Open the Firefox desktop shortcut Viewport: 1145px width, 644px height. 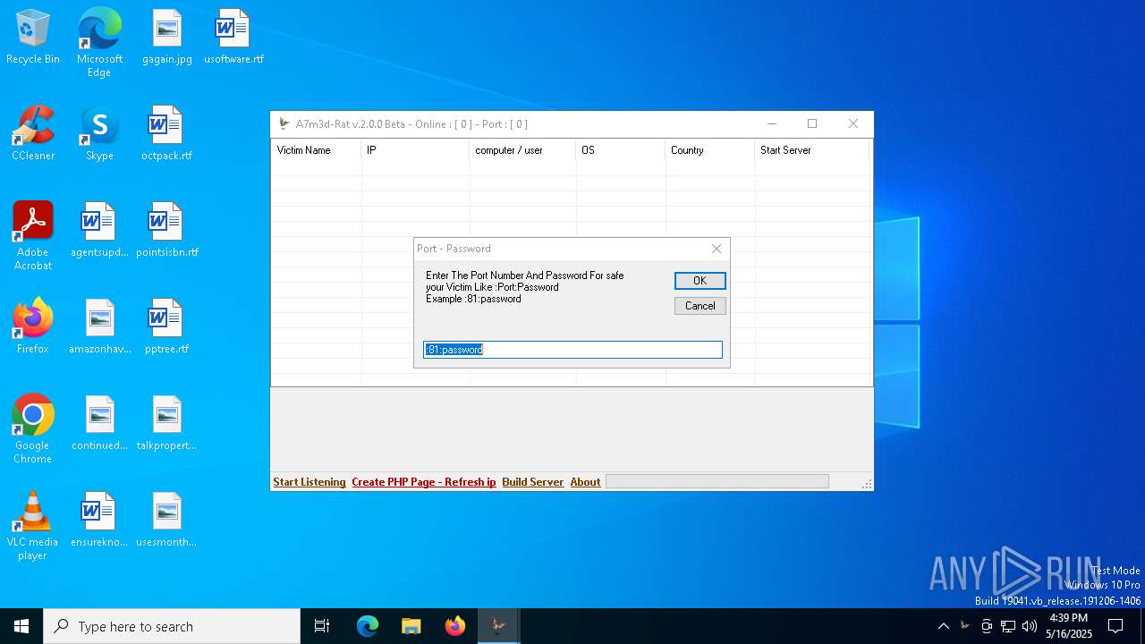coord(33,327)
